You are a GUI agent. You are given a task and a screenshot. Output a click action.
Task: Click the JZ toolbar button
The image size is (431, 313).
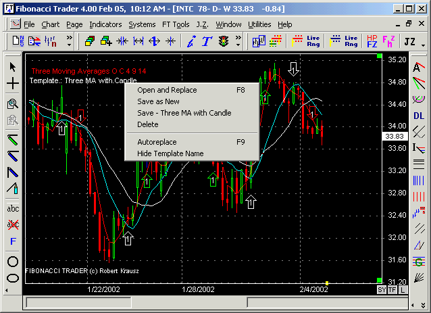(x=409, y=42)
